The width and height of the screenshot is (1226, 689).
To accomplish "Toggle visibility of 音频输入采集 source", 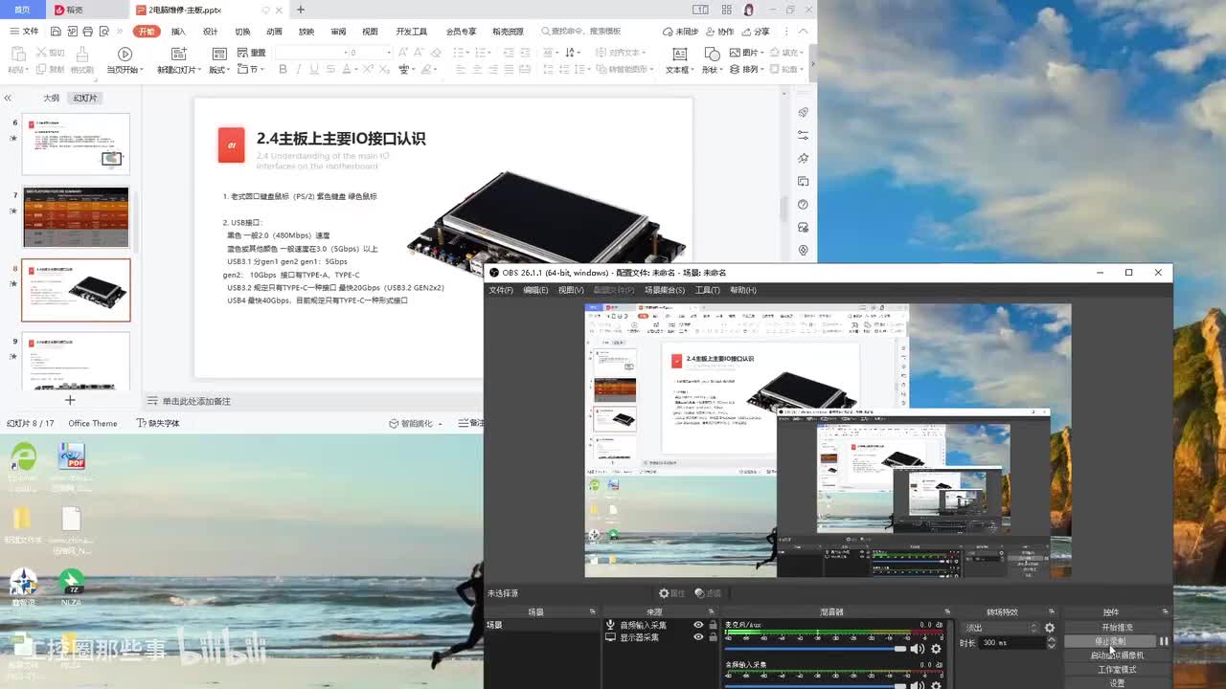I will [x=698, y=625].
